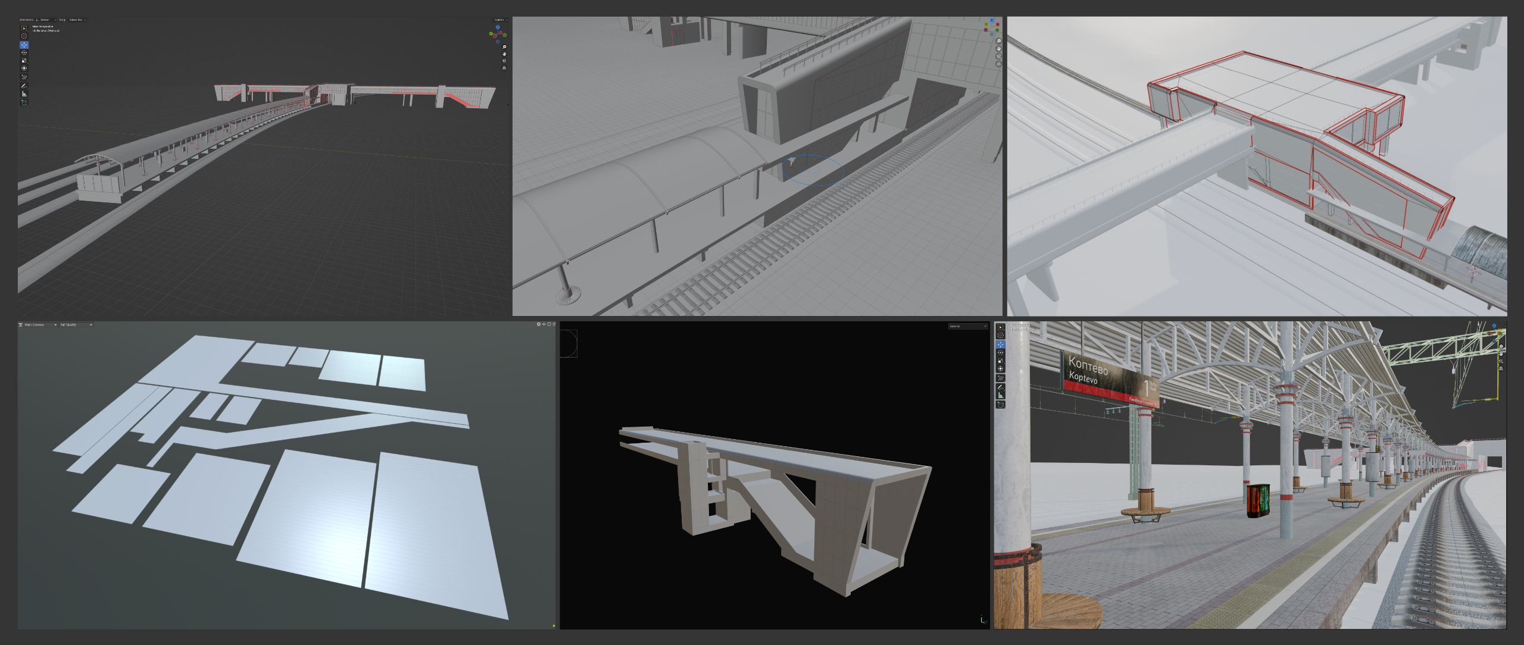Click the User Perspective label in top-left viewport
Screen dimensions: 1524x645
pos(43,26)
